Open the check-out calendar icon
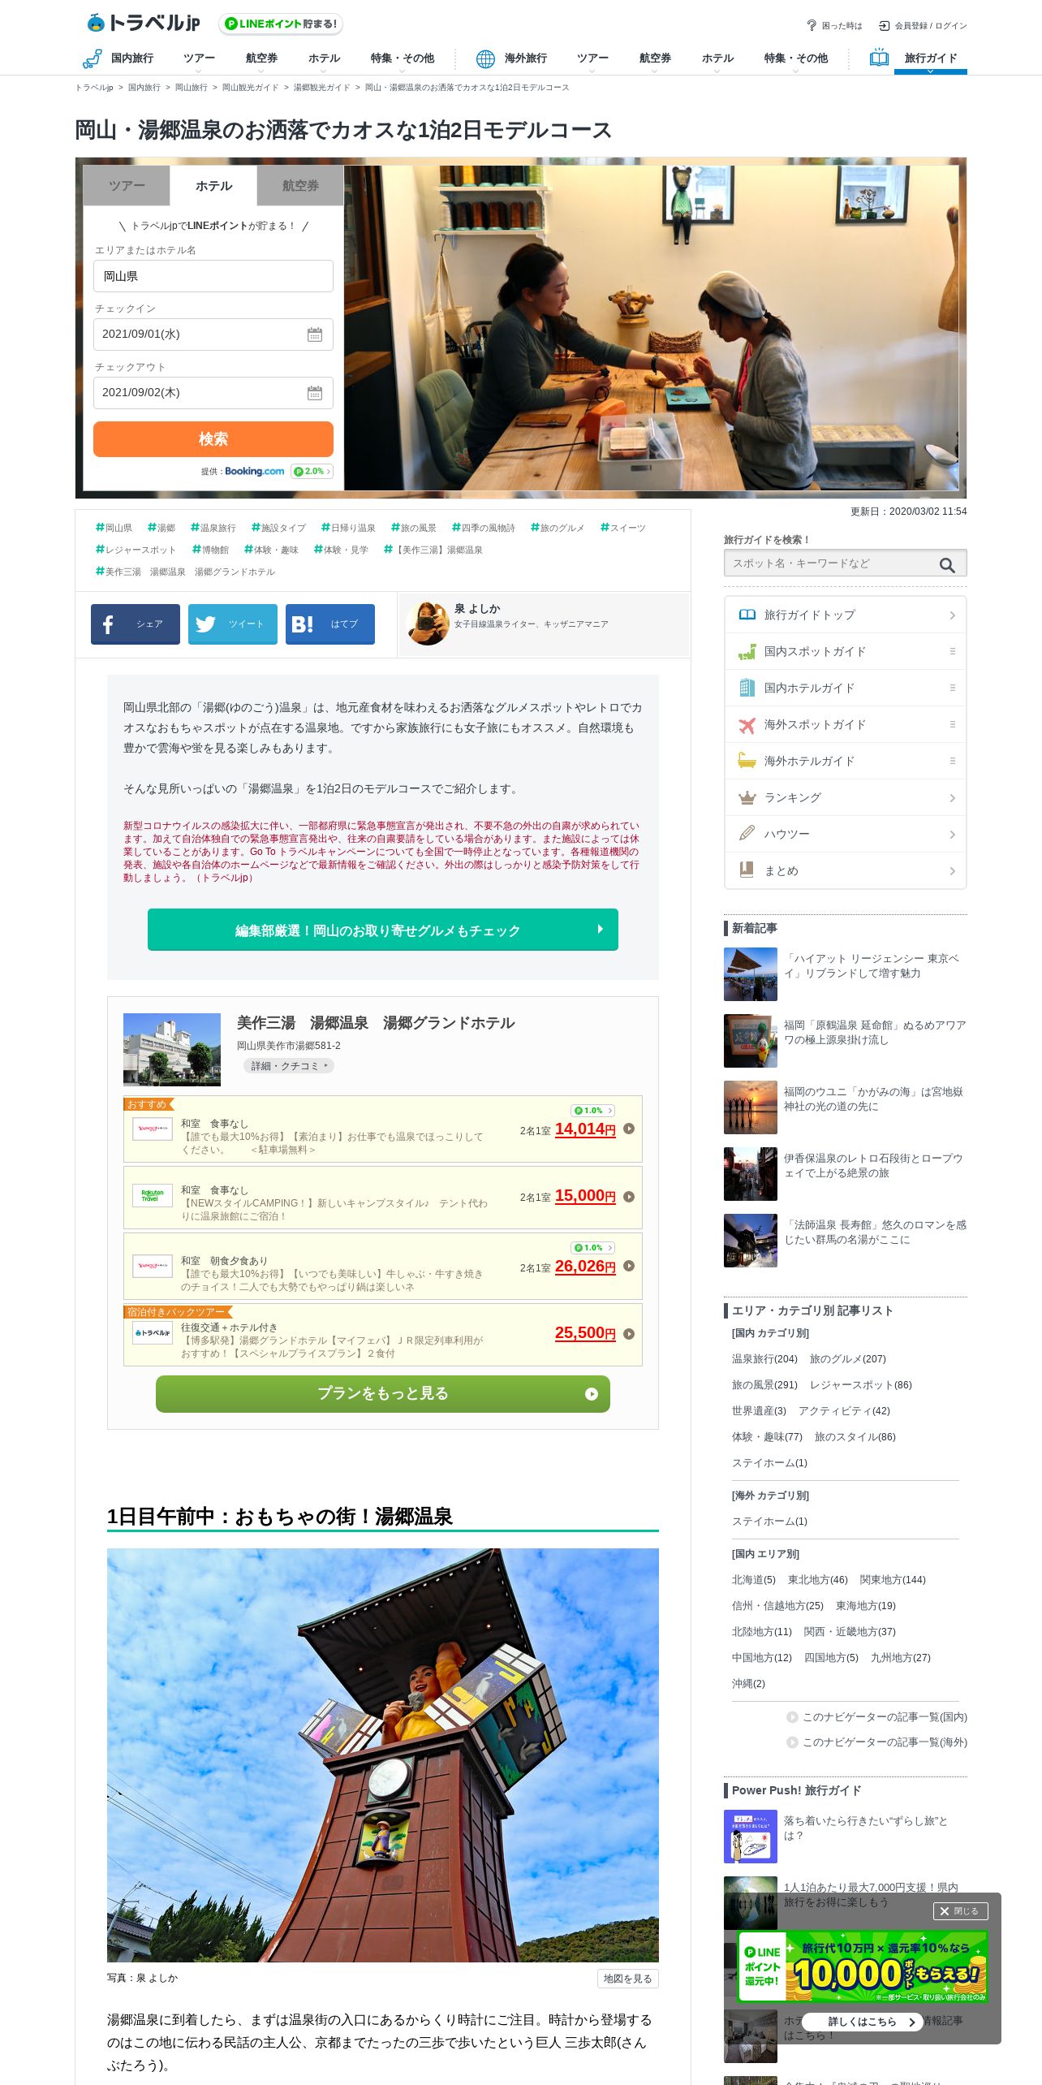Viewport: 1042px width, 2085px height. (315, 393)
